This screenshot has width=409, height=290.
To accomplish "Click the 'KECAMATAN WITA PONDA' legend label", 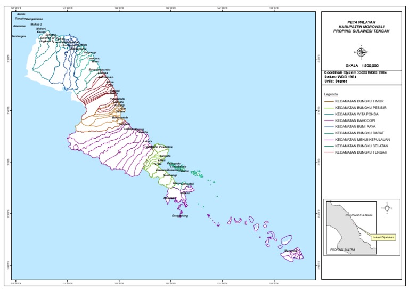I will point(357,114).
